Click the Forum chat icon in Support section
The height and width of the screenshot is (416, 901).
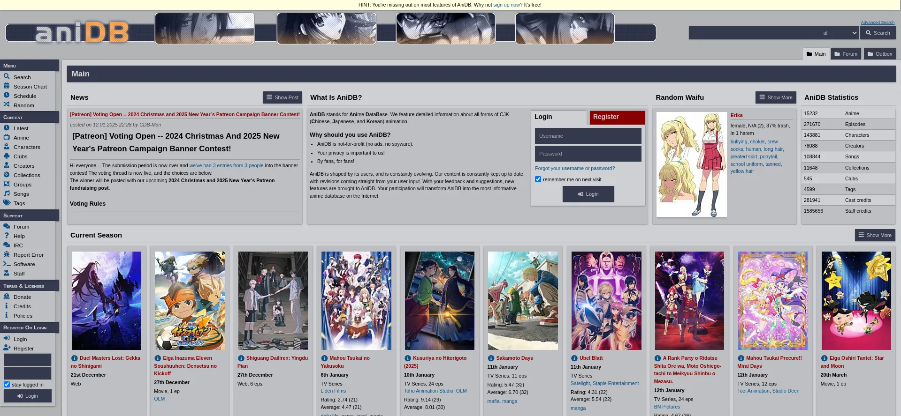click(7, 226)
